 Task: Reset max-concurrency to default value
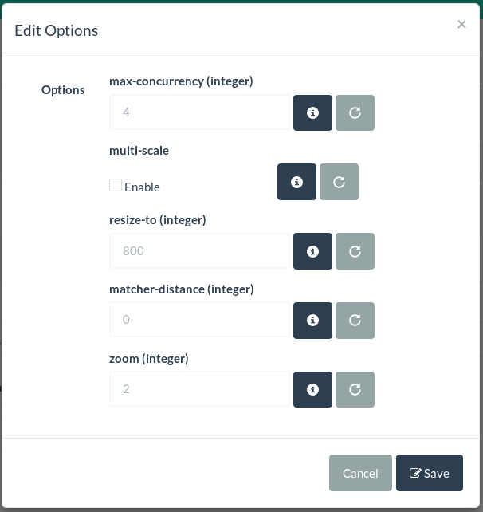click(x=355, y=112)
